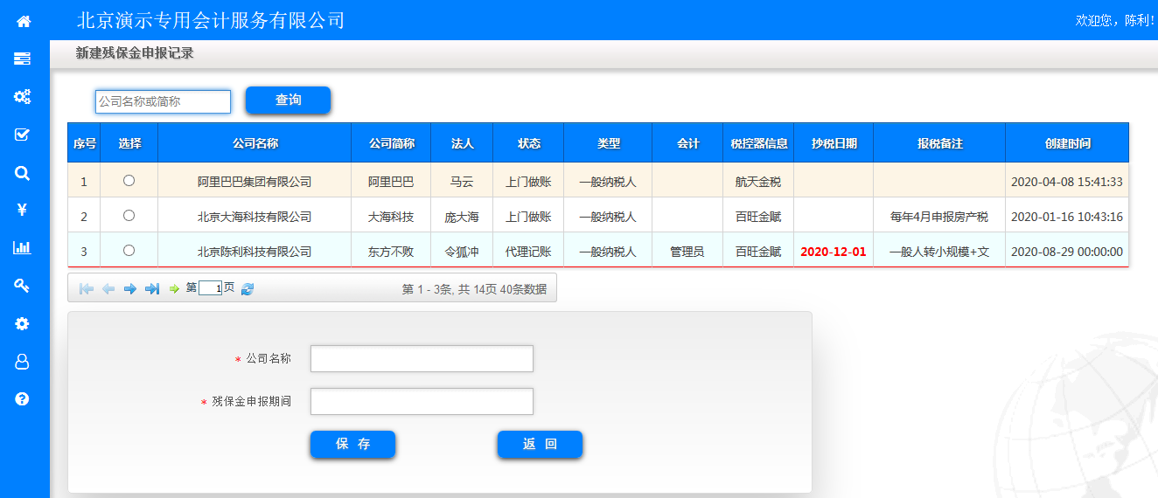Open the single gear settings icon in the sidebar
This screenshot has height=498, width=1158.
click(23, 323)
